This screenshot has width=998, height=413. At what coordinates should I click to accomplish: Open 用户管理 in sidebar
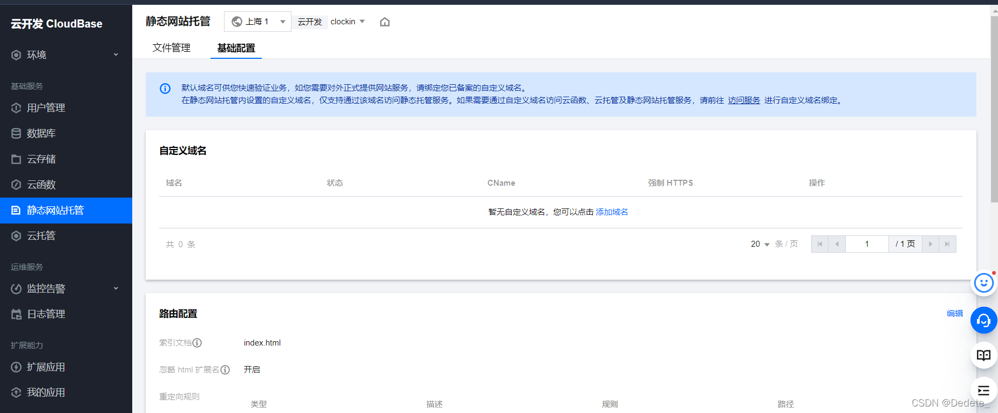coord(66,108)
